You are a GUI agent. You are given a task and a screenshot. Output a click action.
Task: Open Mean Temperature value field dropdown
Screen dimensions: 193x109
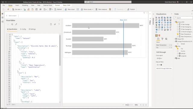coord(170,45)
